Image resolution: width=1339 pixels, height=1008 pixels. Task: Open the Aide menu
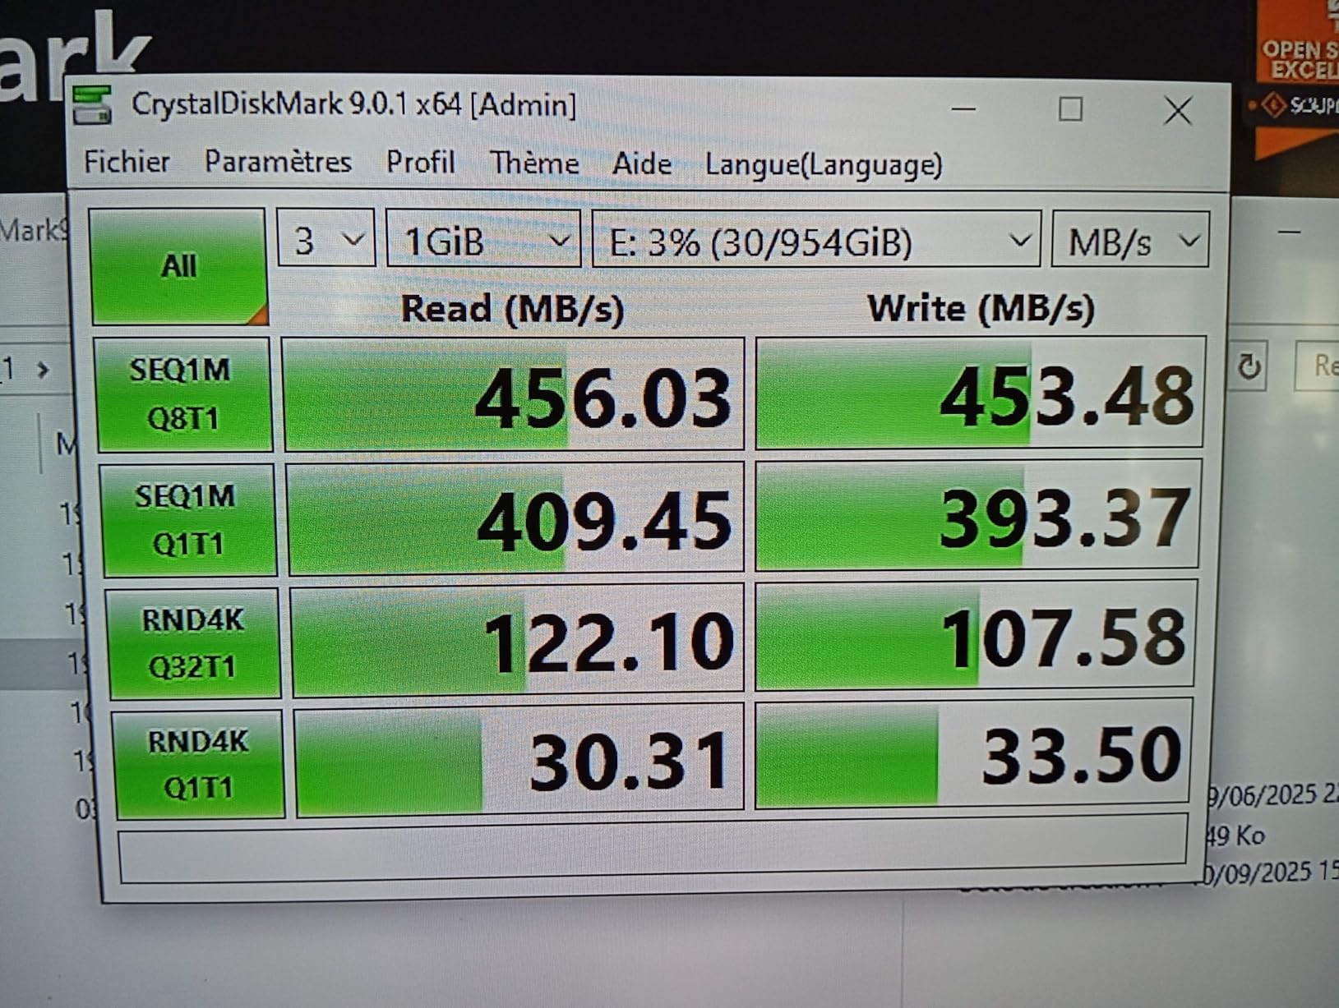(x=641, y=163)
